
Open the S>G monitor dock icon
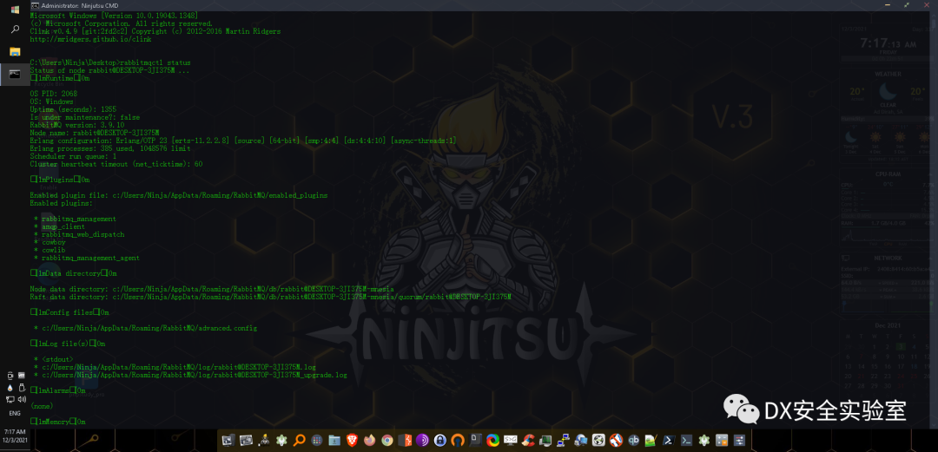[x=511, y=441]
